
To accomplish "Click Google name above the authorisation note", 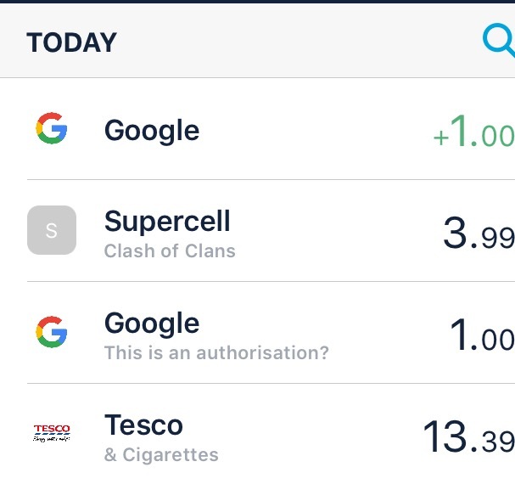I will pyautogui.click(x=152, y=324).
